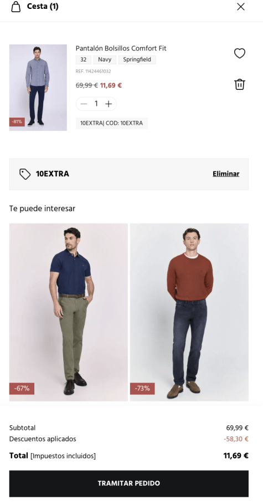
Task: Remove item using the trash can icon
Action: coord(240,85)
